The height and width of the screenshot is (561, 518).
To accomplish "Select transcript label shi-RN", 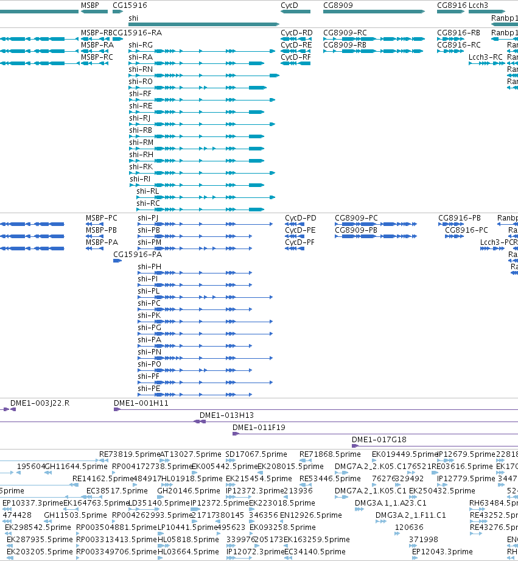I will (141, 69).
